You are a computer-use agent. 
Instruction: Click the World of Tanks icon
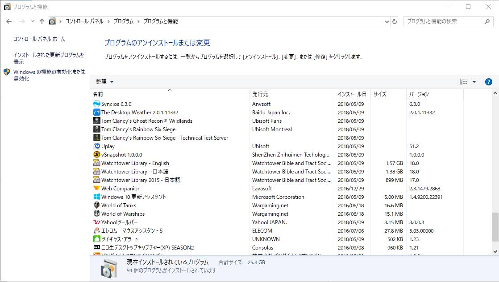tap(97, 205)
